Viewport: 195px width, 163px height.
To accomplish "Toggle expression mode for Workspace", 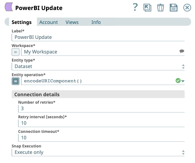I will tap(16, 52).
